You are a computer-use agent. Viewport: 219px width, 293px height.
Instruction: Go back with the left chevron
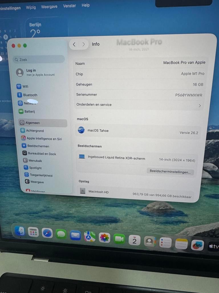click(x=74, y=44)
